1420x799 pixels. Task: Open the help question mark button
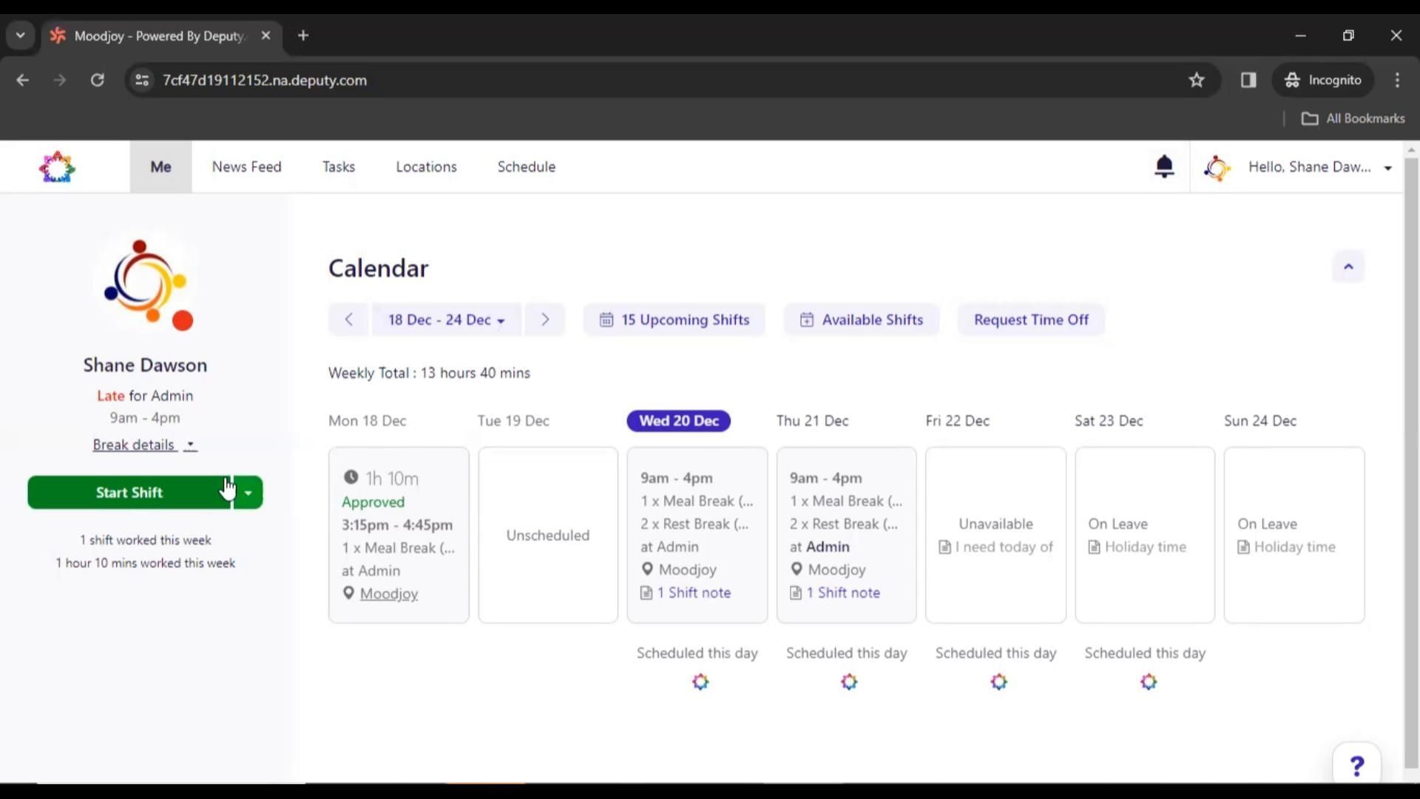click(x=1356, y=766)
